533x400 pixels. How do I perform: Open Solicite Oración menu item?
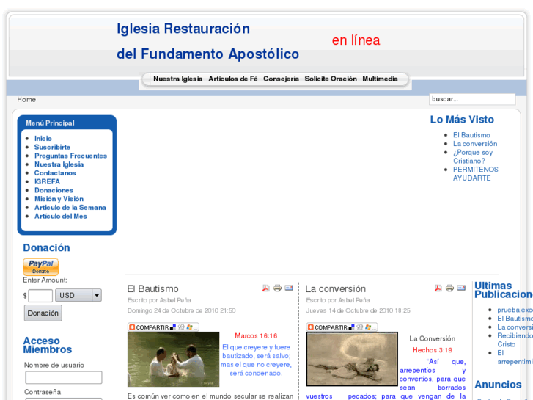click(x=331, y=79)
